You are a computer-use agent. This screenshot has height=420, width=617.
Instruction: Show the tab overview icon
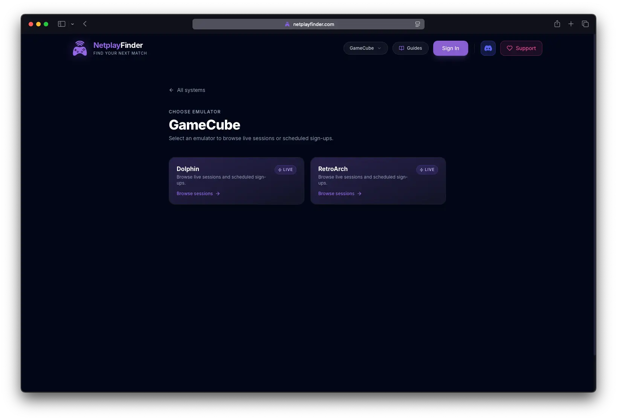585,24
